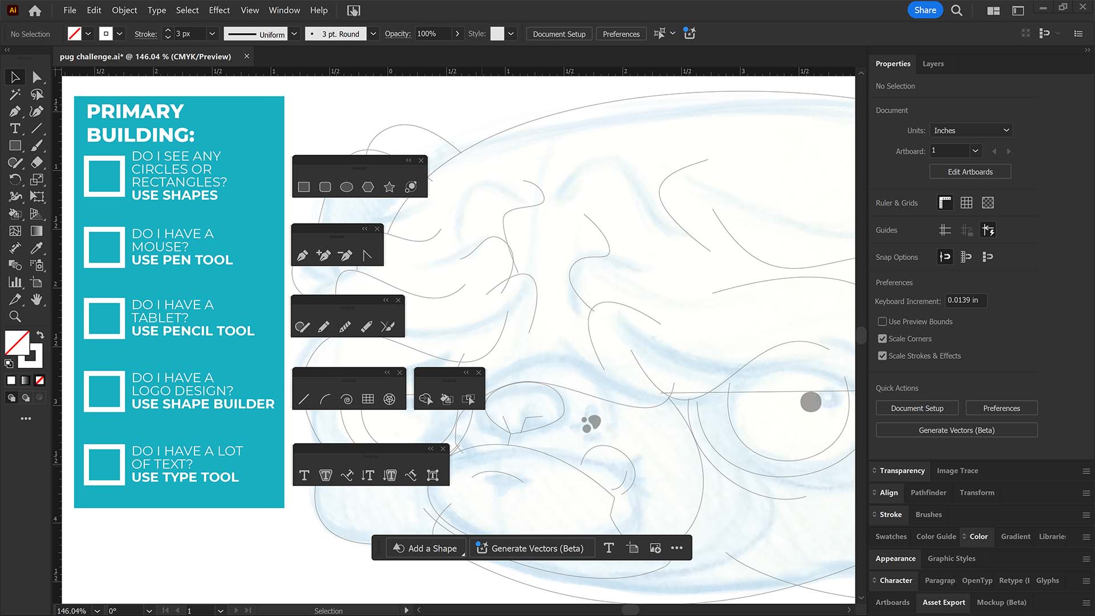The height and width of the screenshot is (616, 1095).
Task: Choose the Magic Wand tool
Action: (x=15, y=94)
